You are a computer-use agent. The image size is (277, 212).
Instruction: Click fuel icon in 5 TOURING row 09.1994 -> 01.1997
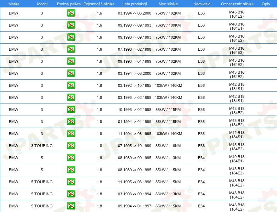point(71,206)
